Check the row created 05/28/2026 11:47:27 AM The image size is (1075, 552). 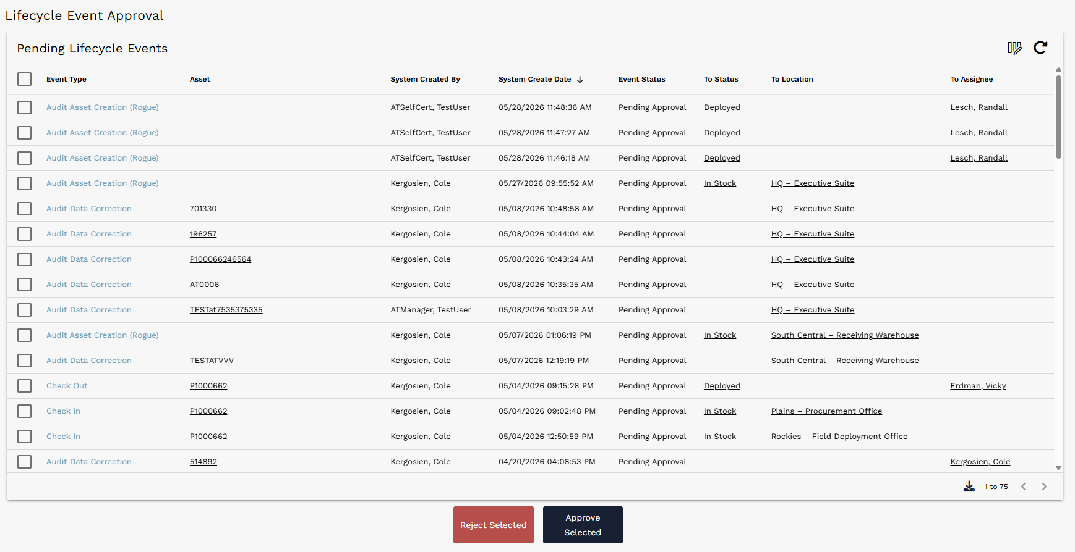pyautogui.click(x=25, y=133)
